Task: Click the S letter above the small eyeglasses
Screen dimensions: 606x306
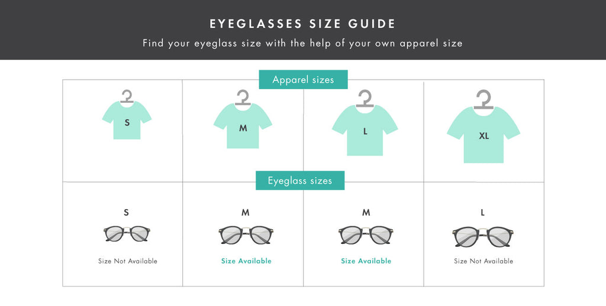Action: click(126, 213)
